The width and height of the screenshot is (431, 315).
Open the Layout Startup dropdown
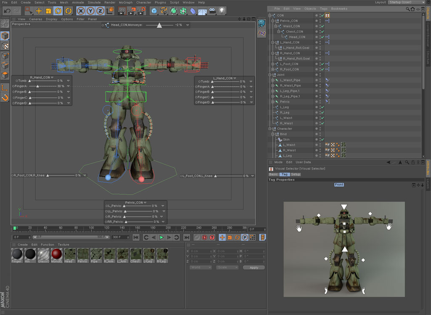point(407,2)
